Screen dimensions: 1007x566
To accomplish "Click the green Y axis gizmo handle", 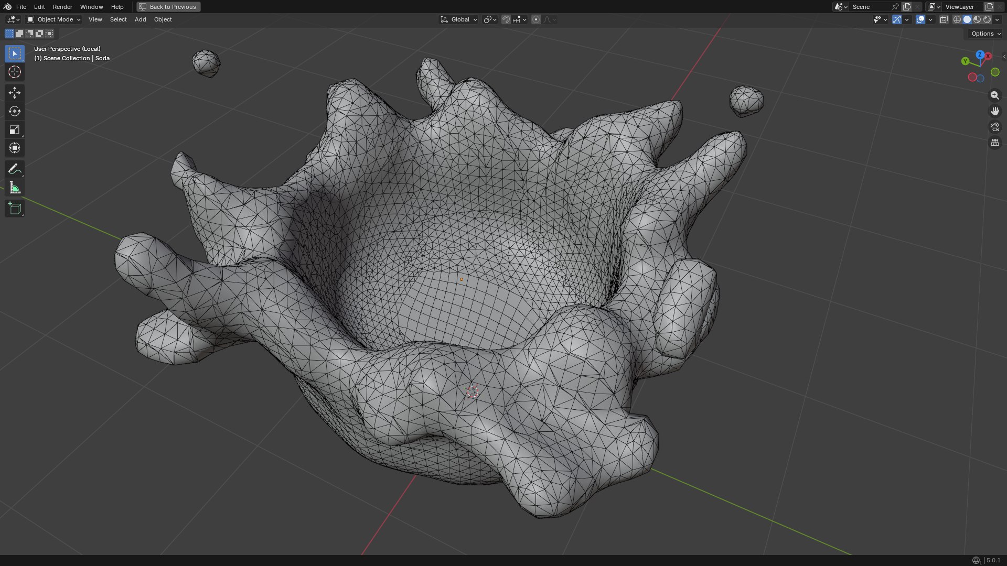I will point(965,61).
